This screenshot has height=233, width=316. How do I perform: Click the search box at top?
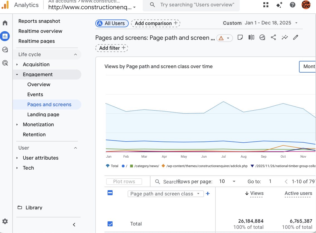pos(191,5)
